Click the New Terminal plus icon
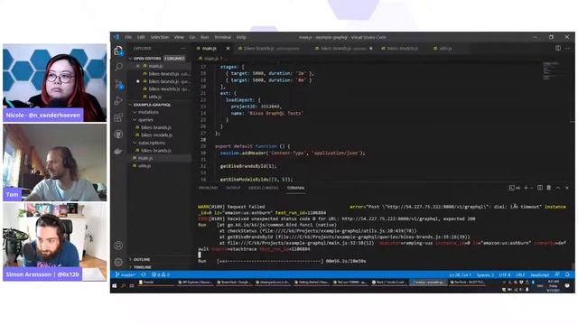The width and height of the screenshot is (578, 325). pyautogui.click(x=526, y=188)
